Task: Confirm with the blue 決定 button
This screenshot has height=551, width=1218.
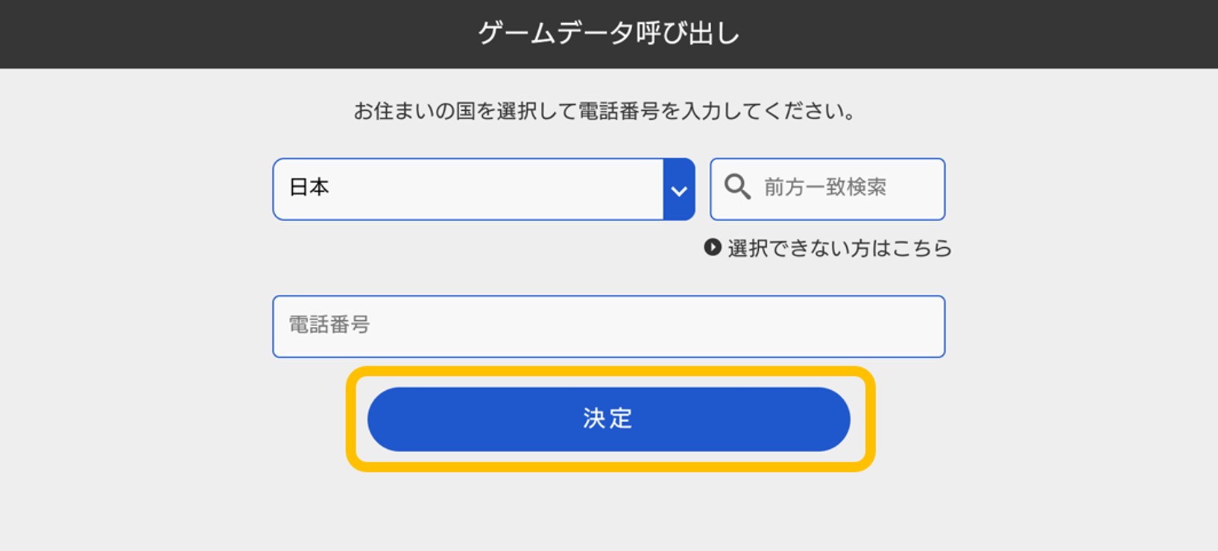Action: click(609, 419)
